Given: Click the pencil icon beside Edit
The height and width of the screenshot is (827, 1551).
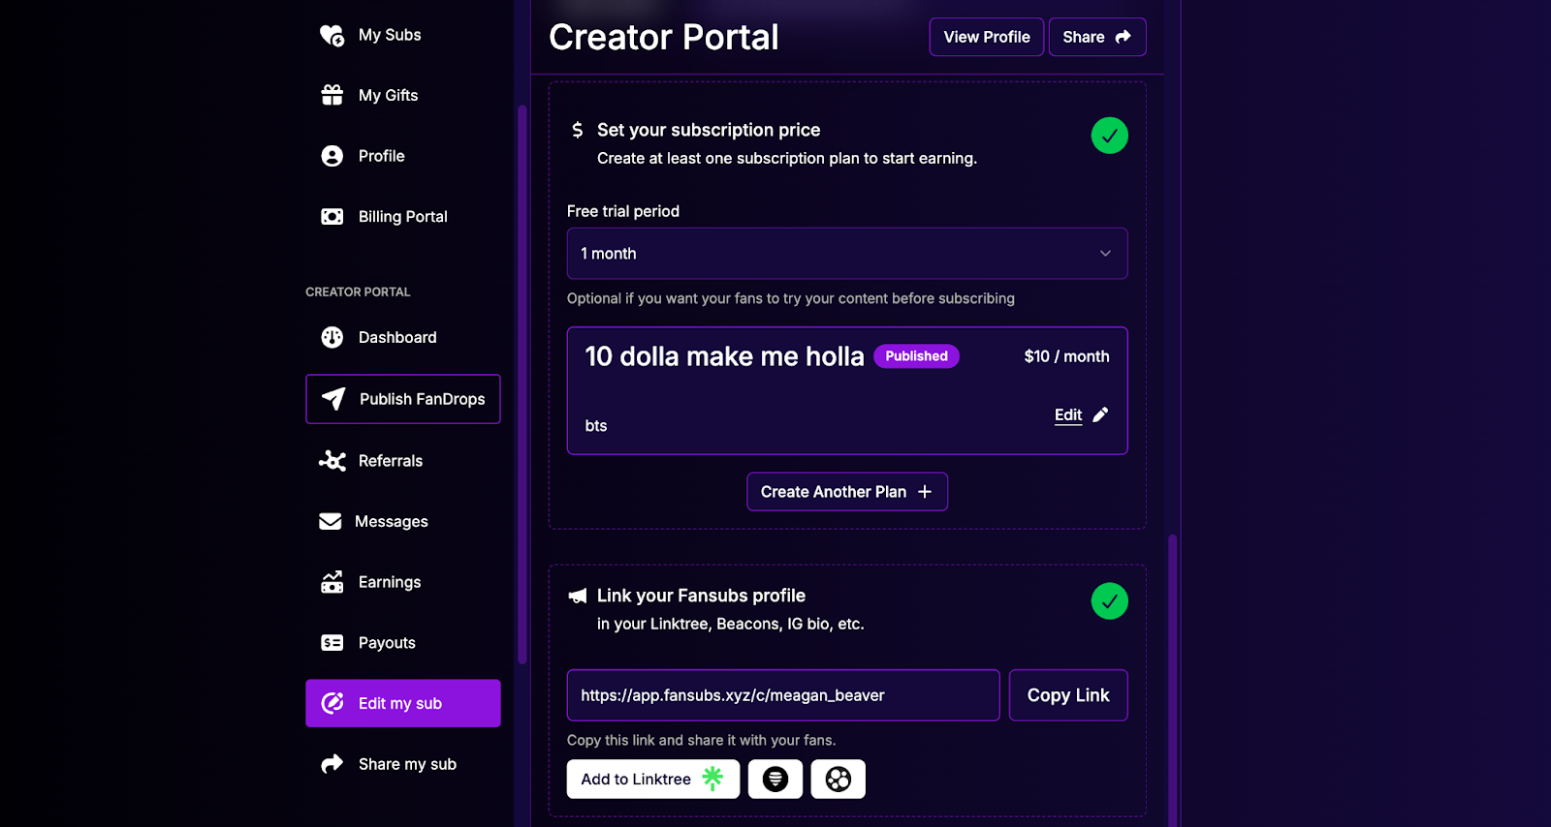Looking at the screenshot, I should pos(1100,414).
